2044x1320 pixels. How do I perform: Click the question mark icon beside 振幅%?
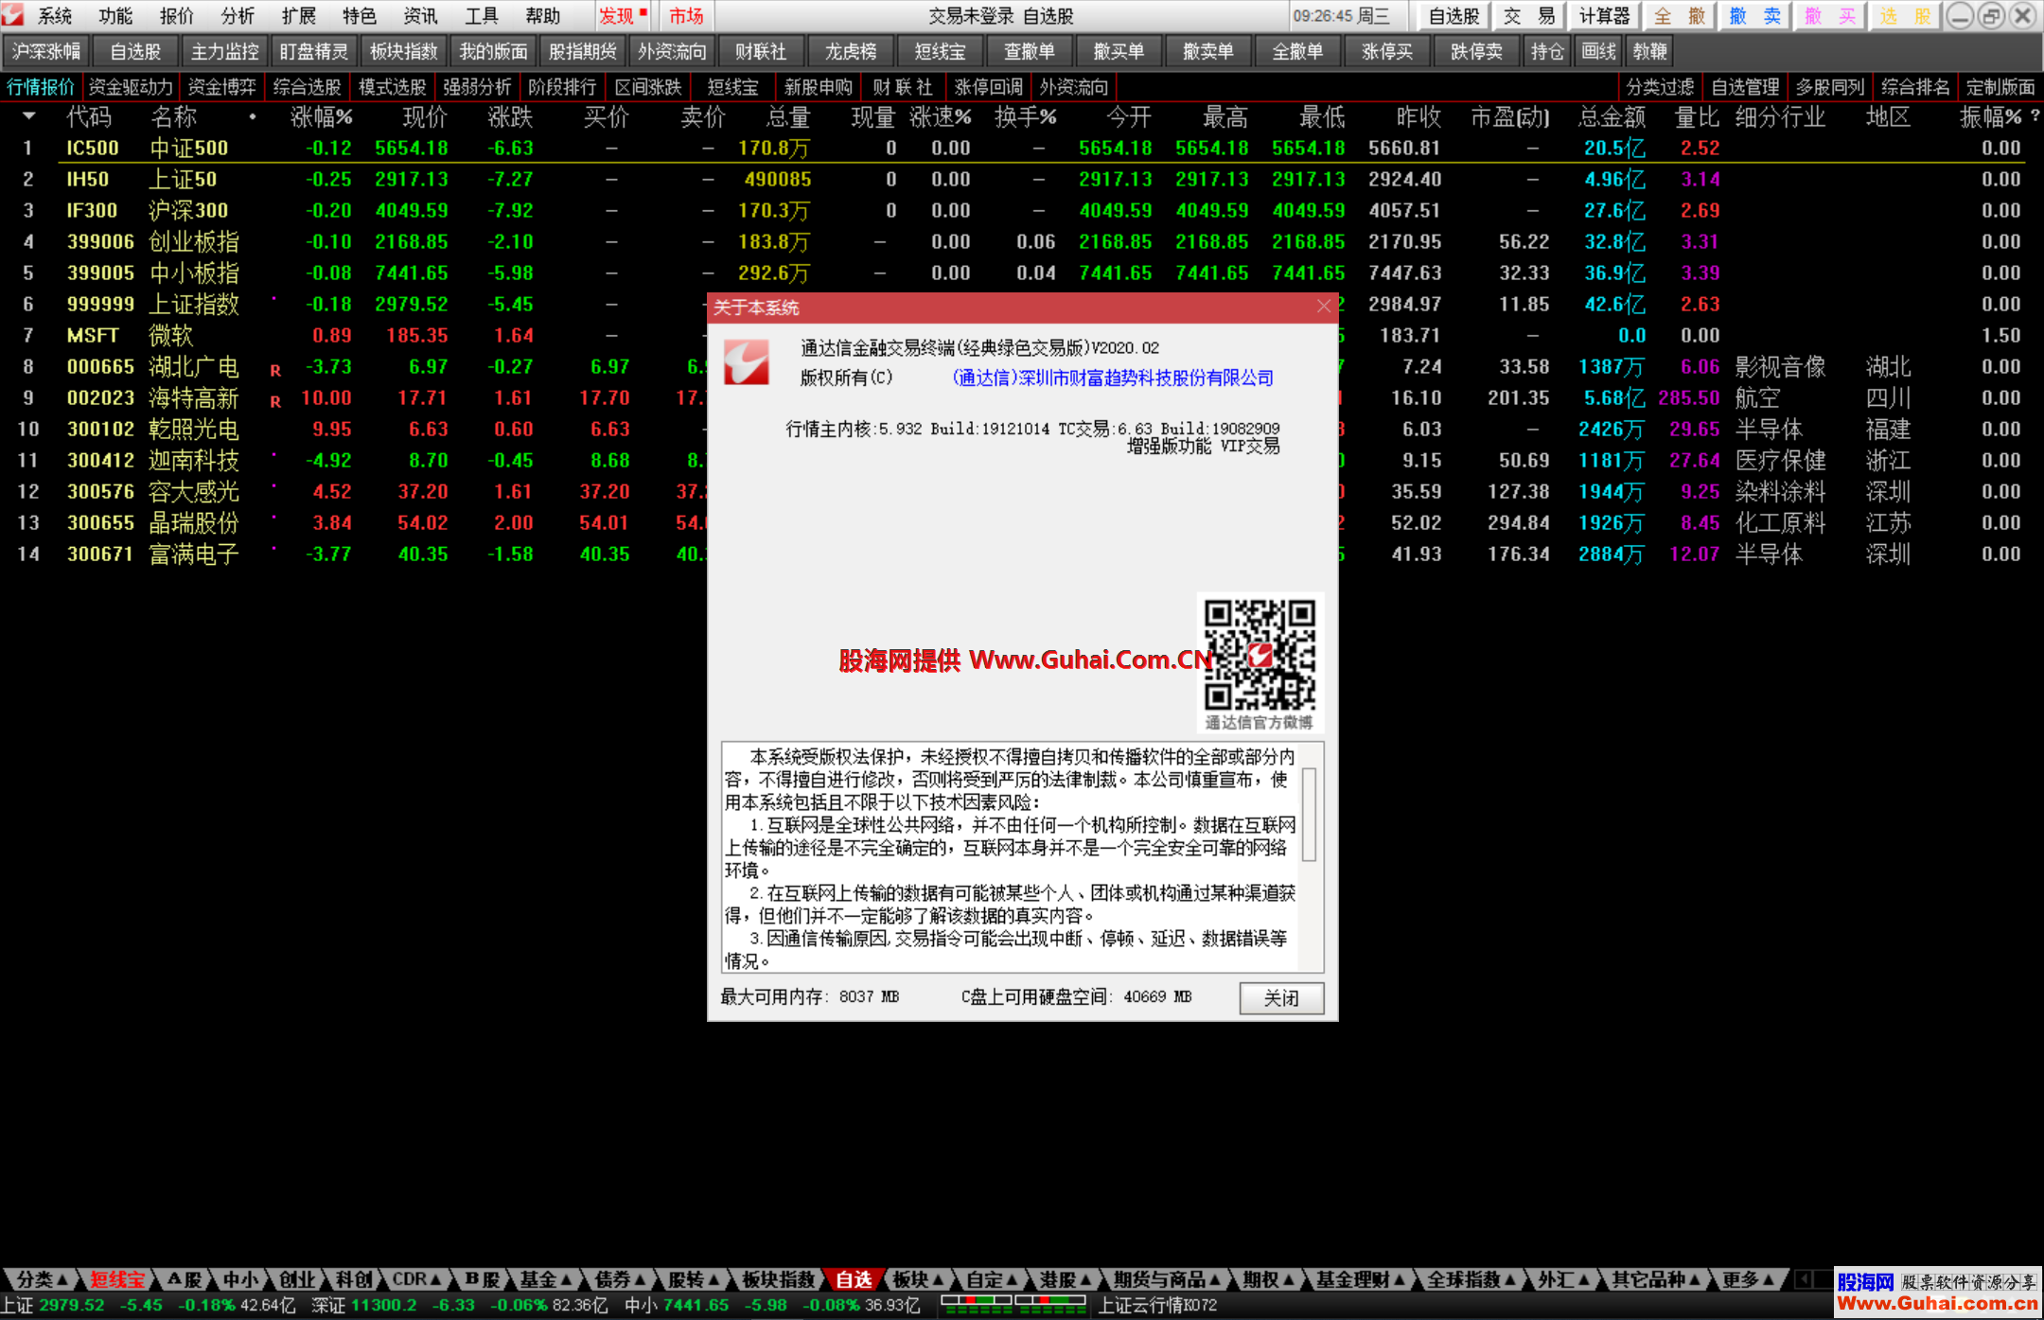point(2035,116)
